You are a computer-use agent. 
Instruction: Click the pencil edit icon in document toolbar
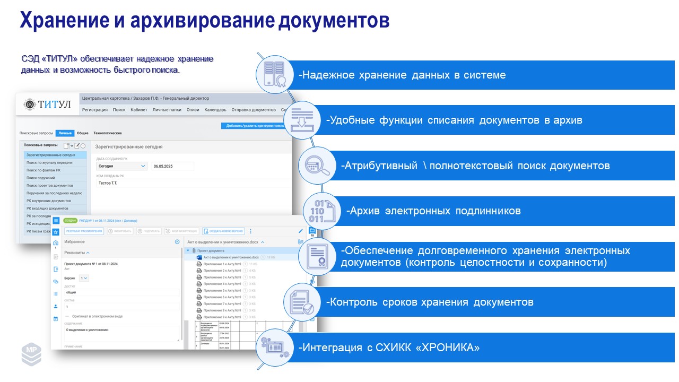(x=301, y=231)
